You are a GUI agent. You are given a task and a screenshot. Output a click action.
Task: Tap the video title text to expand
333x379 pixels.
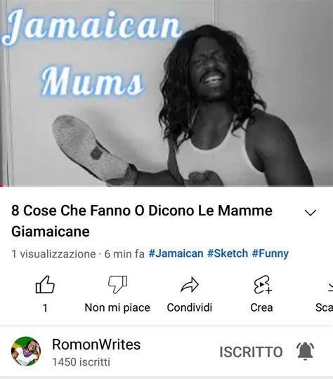(142, 220)
